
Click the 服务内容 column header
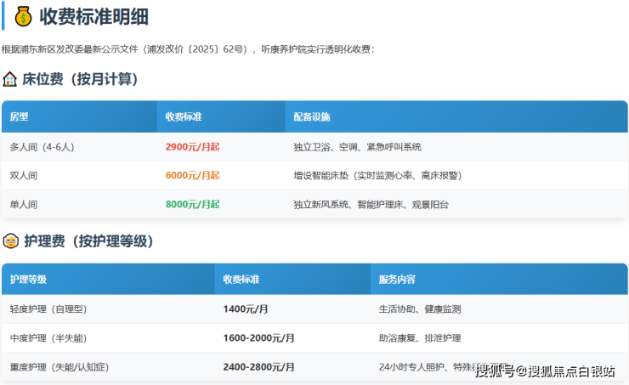tap(397, 279)
